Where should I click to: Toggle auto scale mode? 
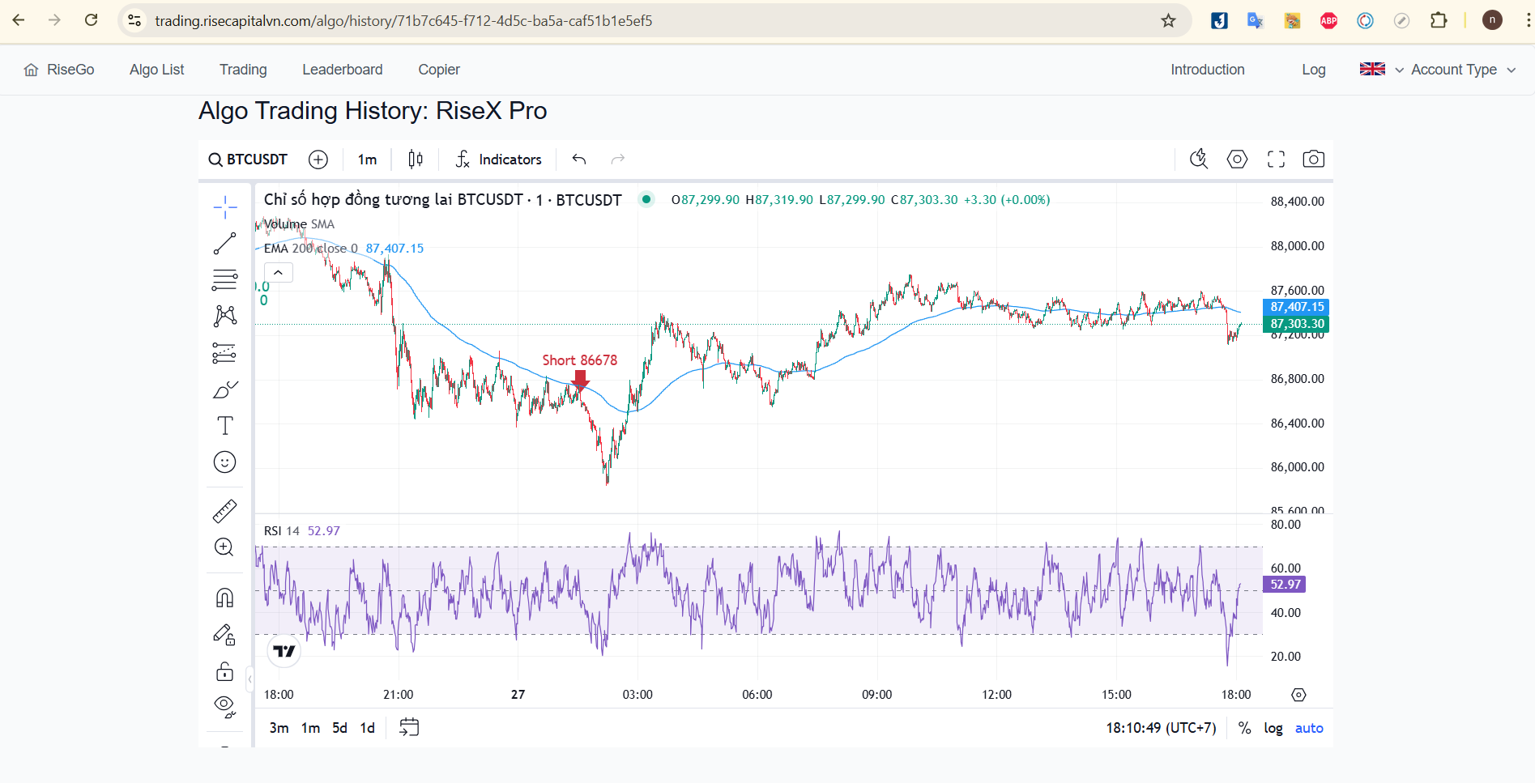pos(1309,728)
